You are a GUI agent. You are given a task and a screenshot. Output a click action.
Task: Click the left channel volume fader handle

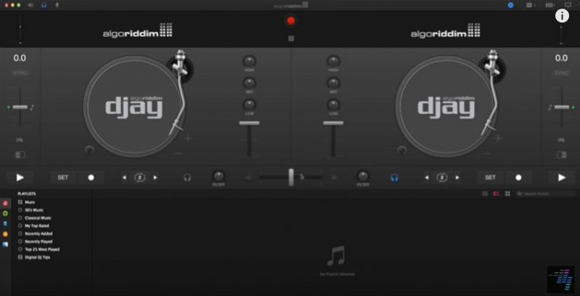tap(249, 123)
